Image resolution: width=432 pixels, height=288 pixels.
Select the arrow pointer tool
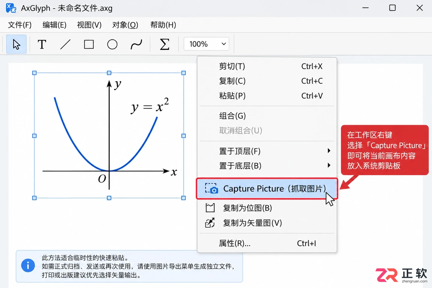tap(16, 44)
